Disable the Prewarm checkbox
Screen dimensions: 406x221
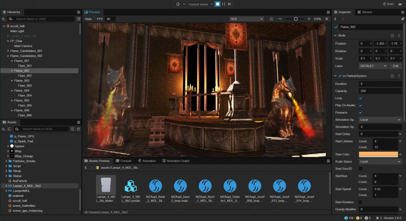pyautogui.click(x=360, y=112)
